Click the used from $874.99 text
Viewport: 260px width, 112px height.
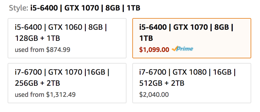(x=43, y=50)
